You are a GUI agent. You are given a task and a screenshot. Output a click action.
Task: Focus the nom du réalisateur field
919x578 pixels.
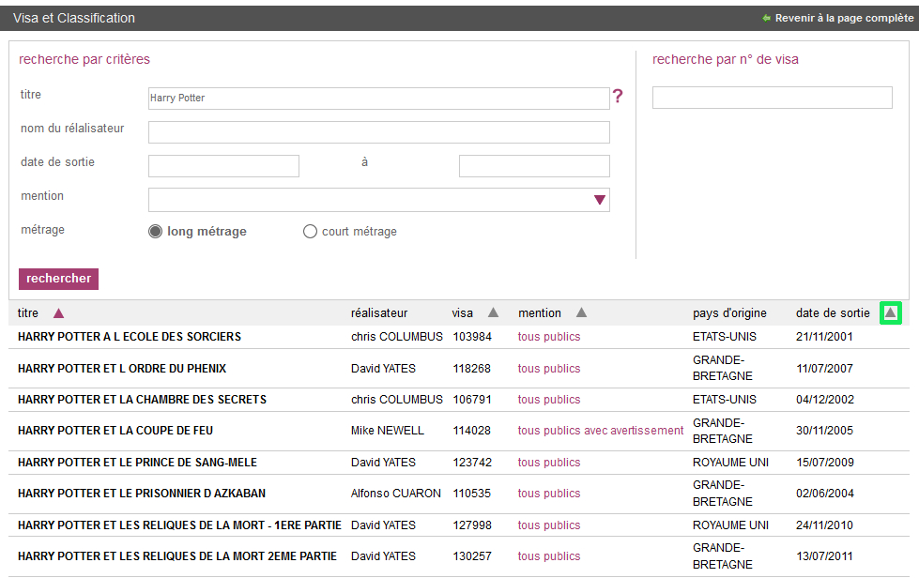[x=378, y=132]
